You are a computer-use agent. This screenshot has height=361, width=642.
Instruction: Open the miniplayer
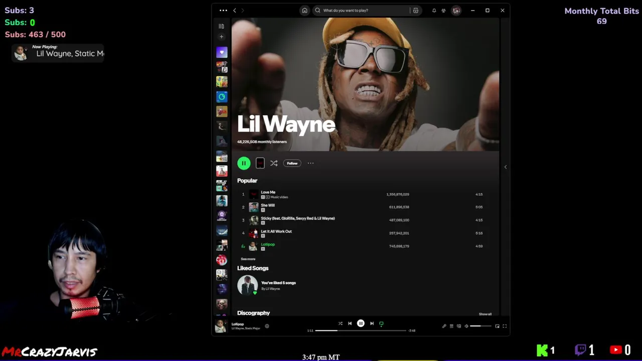coord(497,326)
